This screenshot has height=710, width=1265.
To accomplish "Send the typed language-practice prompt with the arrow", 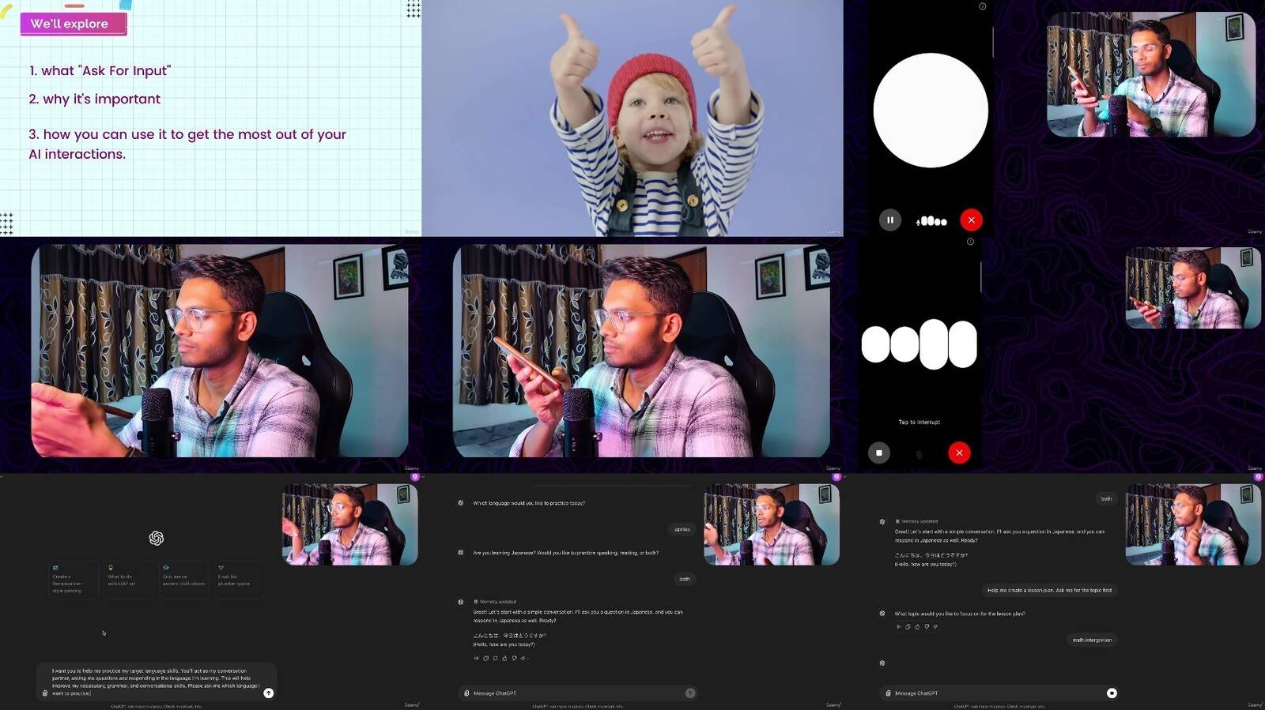I will (x=269, y=693).
